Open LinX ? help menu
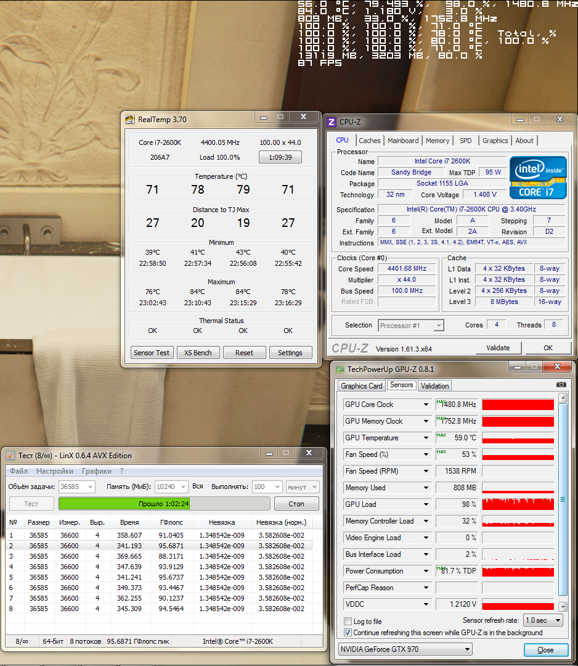Screen dimensions: 578x666 pyautogui.click(x=122, y=471)
